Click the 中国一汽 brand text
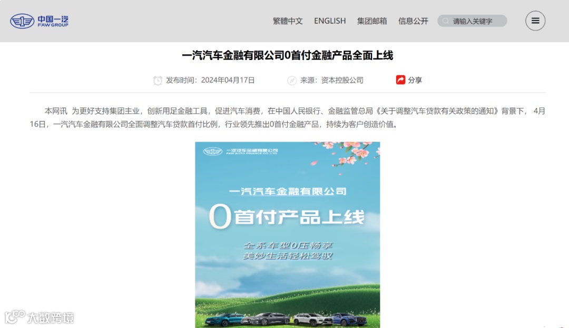The image size is (569, 328). click(x=53, y=19)
